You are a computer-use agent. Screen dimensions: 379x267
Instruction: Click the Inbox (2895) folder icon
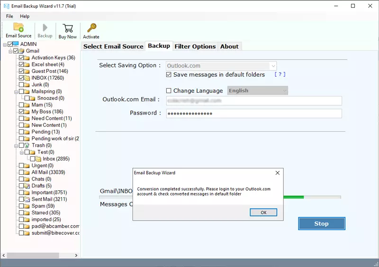point(38,159)
